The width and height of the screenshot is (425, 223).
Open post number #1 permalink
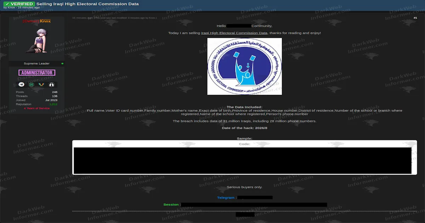[415, 18]
